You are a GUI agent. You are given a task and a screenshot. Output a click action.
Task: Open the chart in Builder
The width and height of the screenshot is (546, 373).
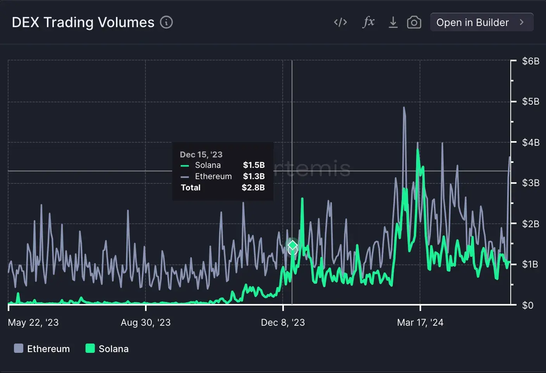482,22
